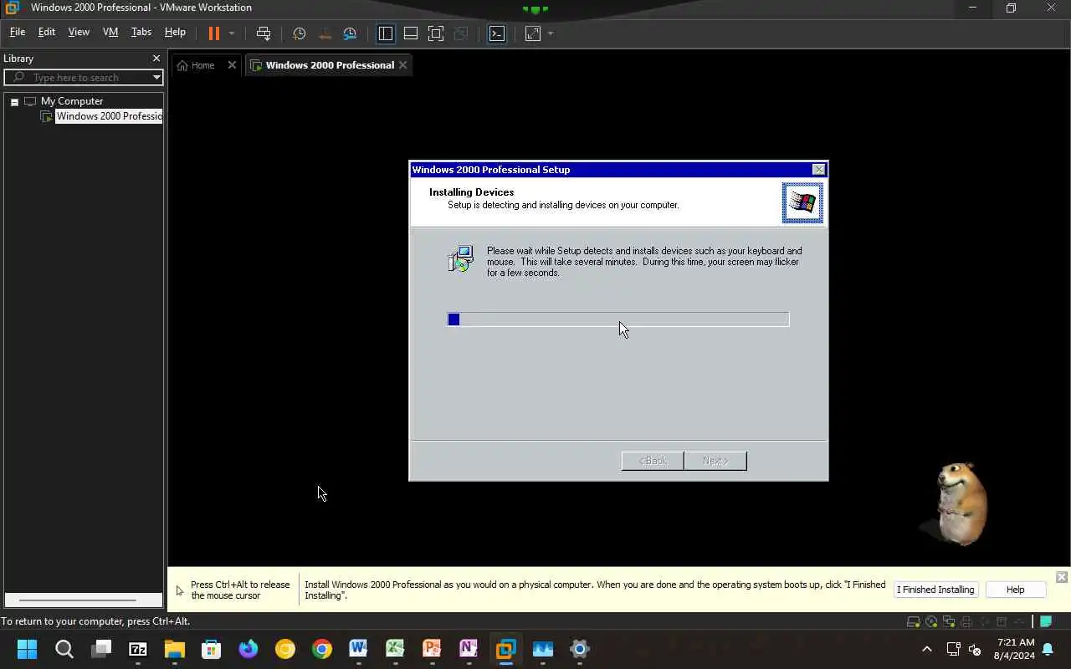Pause the virtual machine with the orange toolbar button
Screen dimensions: 1071x669
[214, 33]
